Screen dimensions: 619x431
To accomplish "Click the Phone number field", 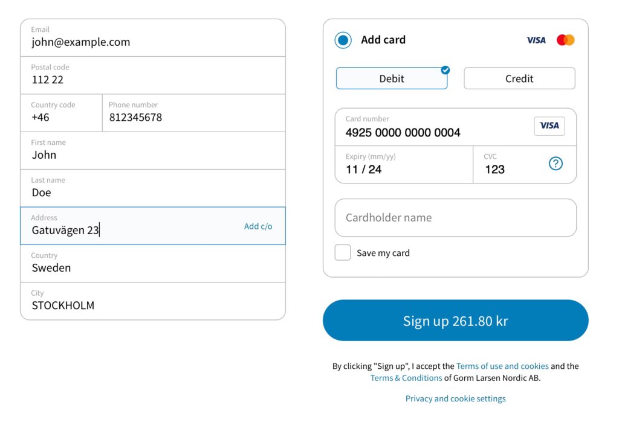I will [x=193, y=113].
